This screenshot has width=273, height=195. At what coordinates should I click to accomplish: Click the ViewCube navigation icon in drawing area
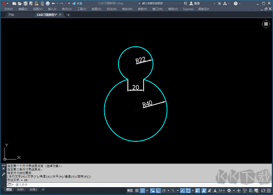(x=266, y=24)
